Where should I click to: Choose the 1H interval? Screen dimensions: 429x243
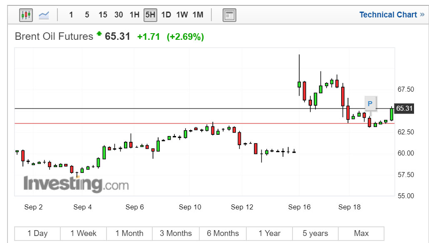[134, 15]
